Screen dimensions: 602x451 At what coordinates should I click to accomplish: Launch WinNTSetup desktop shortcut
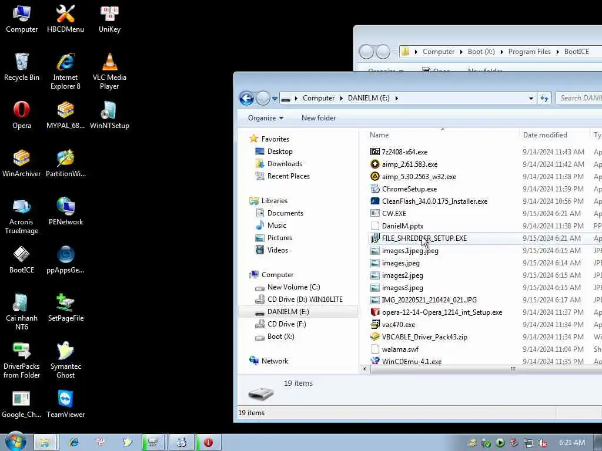tap(109, 116)
